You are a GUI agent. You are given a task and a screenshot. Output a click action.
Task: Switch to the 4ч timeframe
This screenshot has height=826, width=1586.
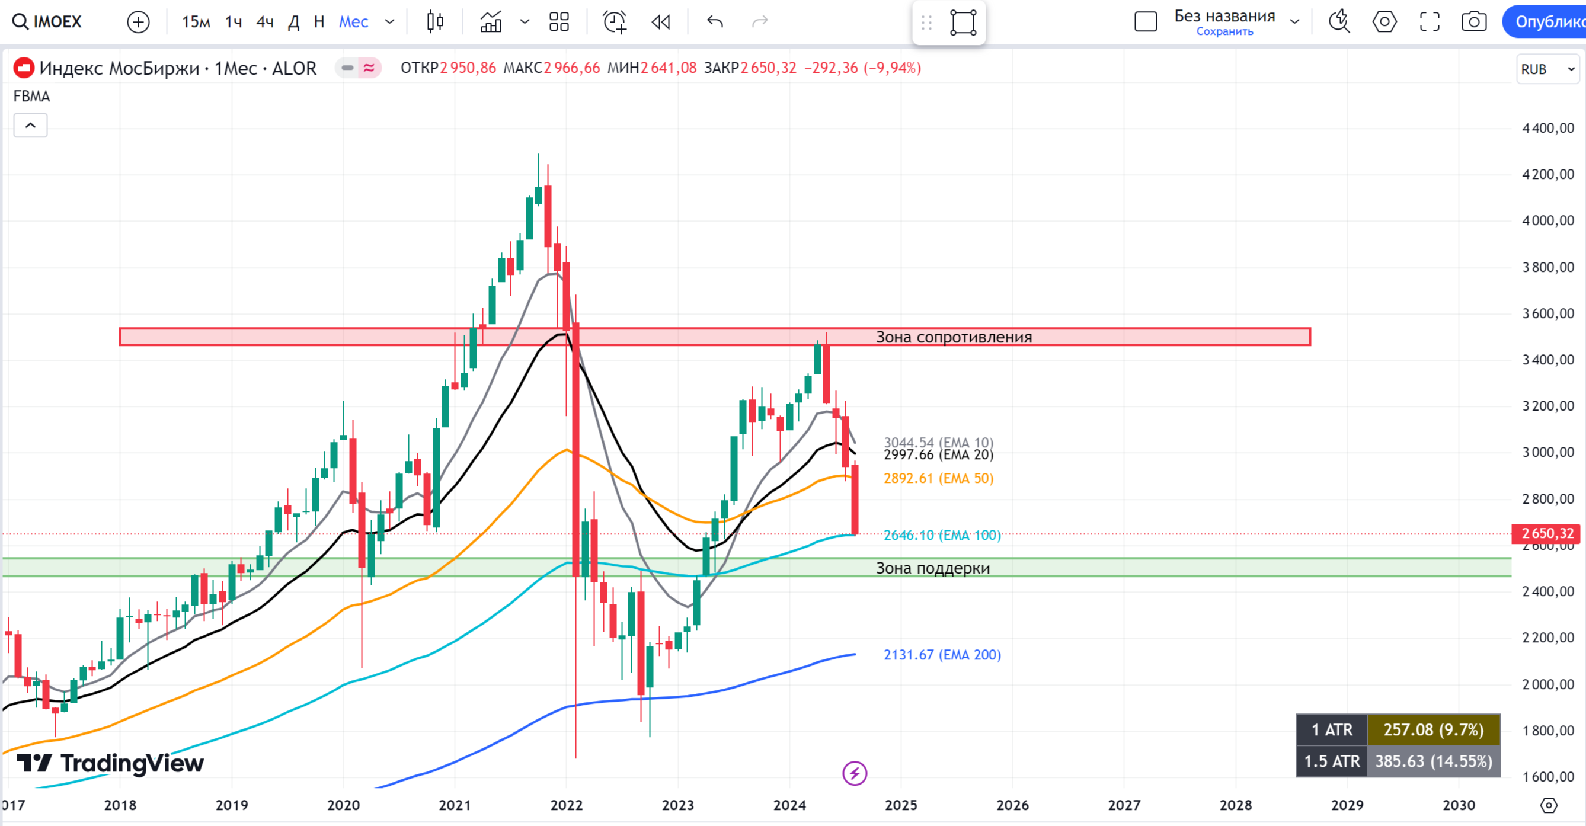tap(265, 22)
